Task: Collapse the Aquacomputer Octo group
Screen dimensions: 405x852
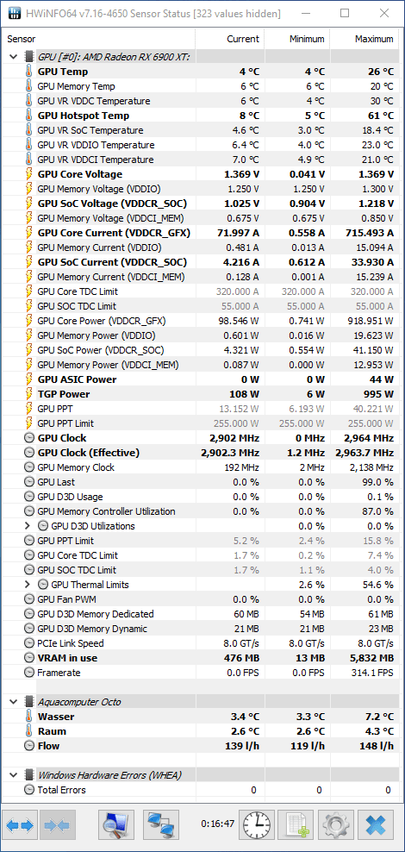Action: pyautogui.click(x=14, y=702)
